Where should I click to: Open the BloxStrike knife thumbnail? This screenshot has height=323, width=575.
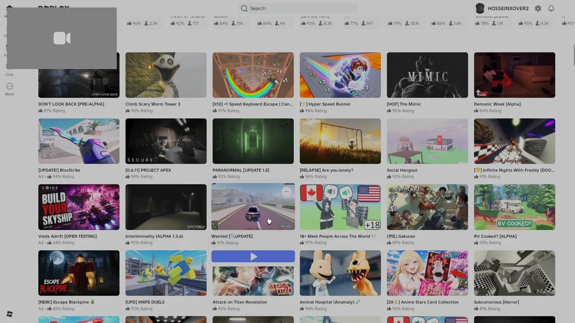click(79, 141)
